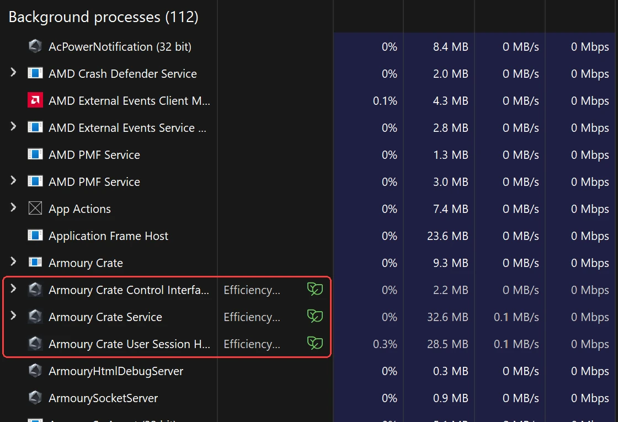Click 0.1 MB/s disk value of Armoury Crate Service
This screenshot has height=422, width=618.
pyautogui.click(x=516, y=317)
